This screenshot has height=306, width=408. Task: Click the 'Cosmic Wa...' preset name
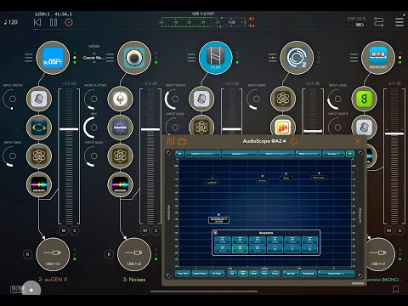[x=93, y=58]
